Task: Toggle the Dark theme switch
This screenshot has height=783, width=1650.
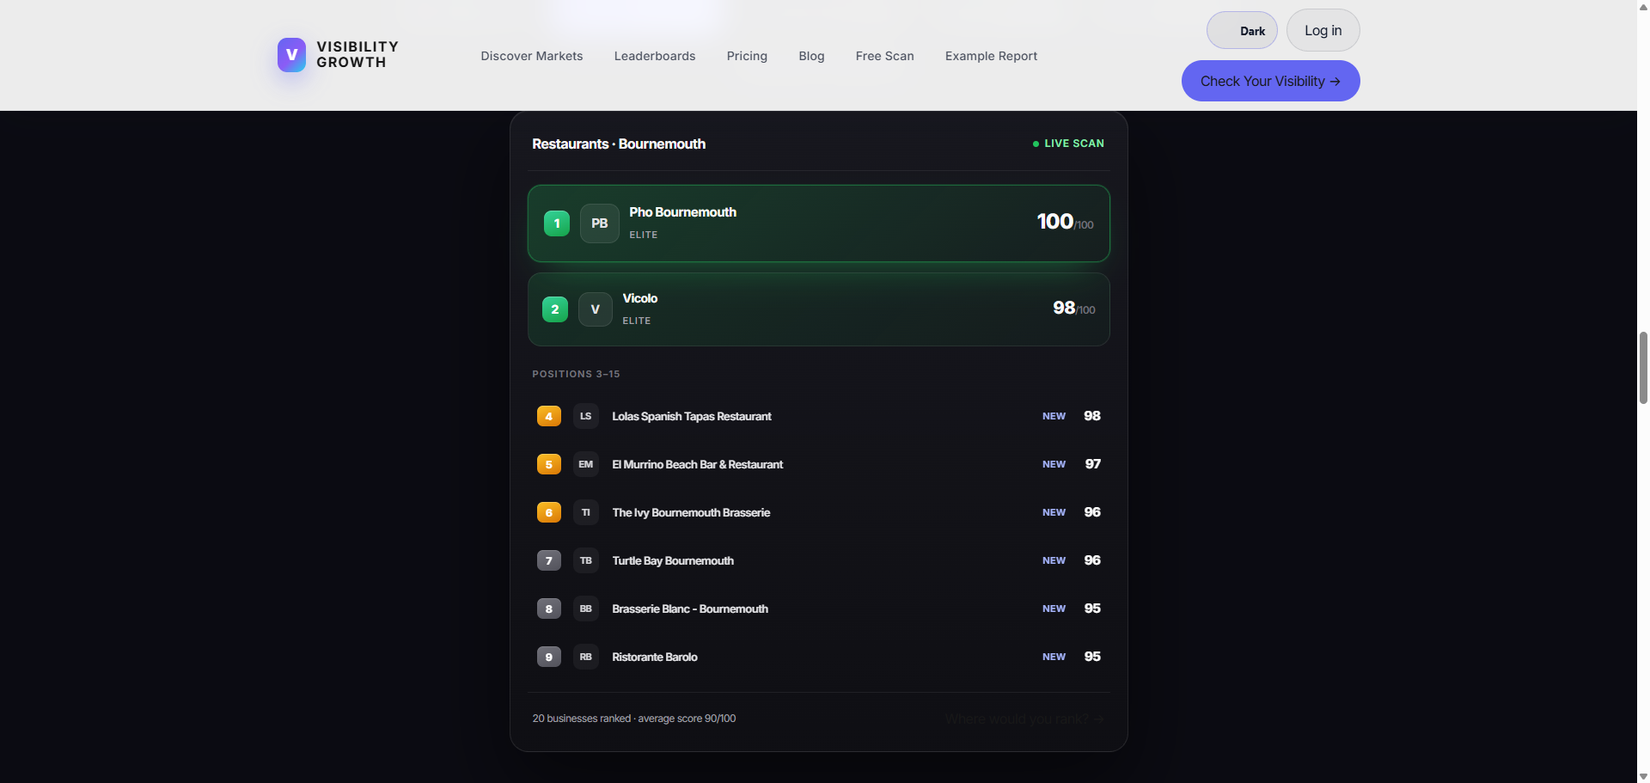Action: pyautogui.click(x=1242, y=31)
